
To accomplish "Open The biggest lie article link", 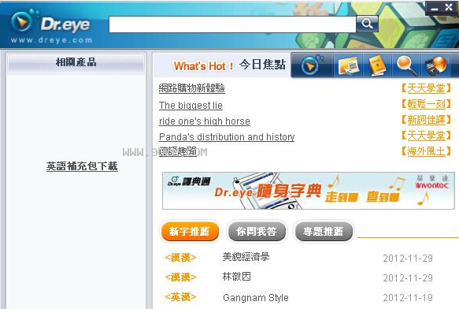I will click(x=191, y=106).
